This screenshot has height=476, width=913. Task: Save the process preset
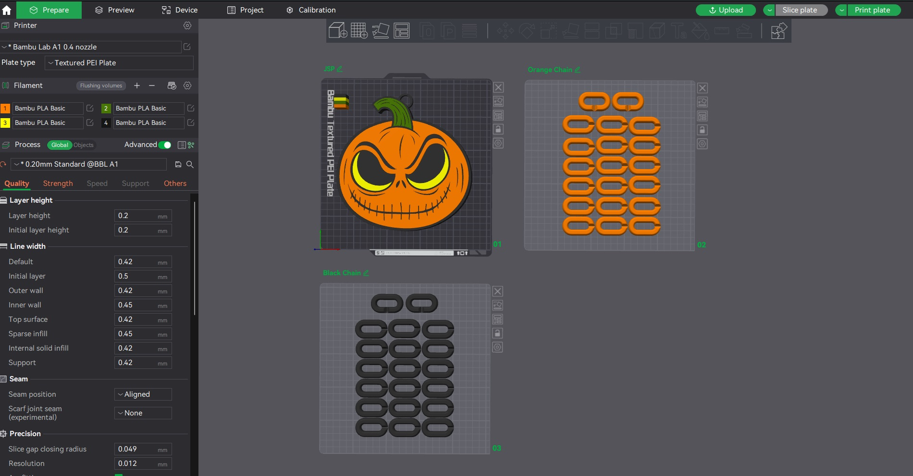pos(178,164)
